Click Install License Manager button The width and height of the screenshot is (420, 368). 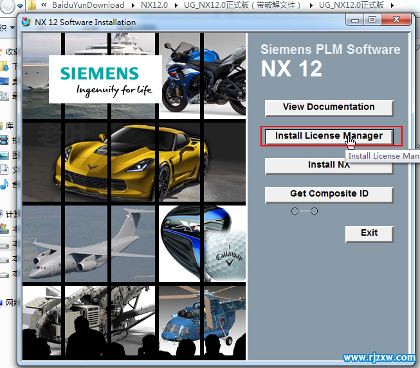tap(329, 137)
